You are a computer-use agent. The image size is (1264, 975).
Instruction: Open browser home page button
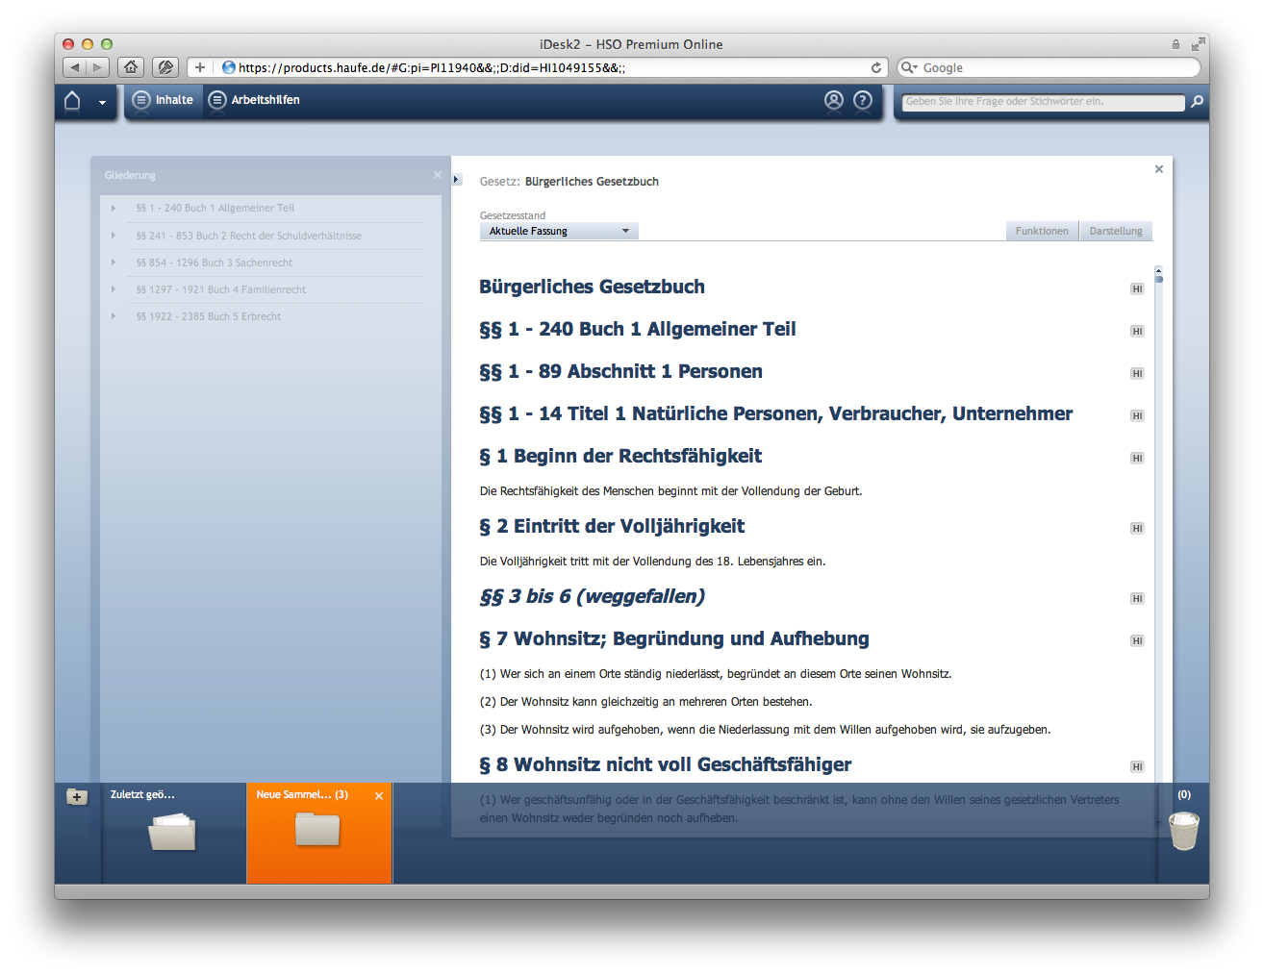click(x=131, y=67)
